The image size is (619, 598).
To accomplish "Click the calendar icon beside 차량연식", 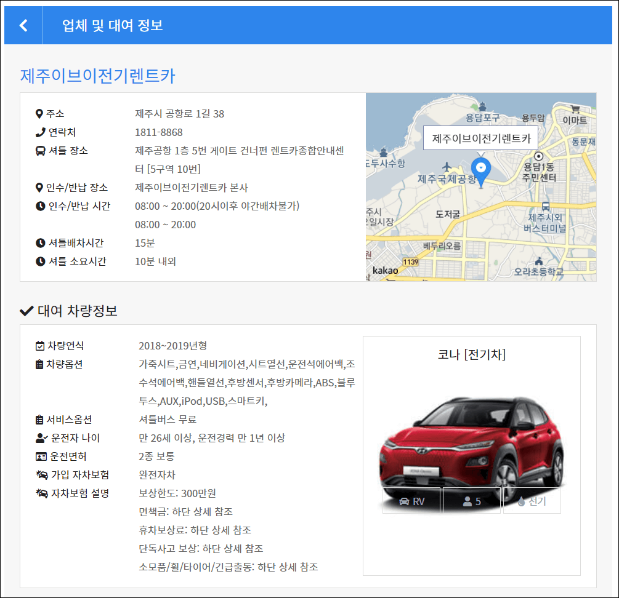I will pos(40,346).
